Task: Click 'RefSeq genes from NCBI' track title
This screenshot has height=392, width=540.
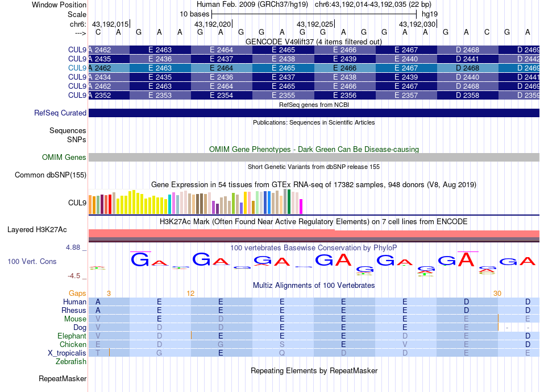Action: 314,105
